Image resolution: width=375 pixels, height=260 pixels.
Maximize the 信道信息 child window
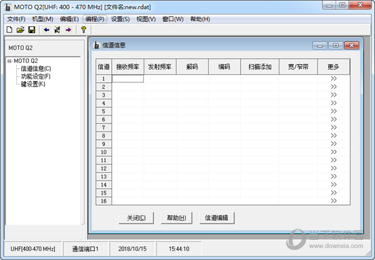[336, 46]
